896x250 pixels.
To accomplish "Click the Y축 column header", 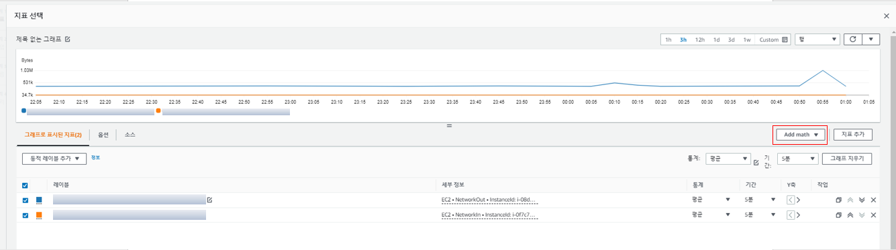I will point(792,184).
